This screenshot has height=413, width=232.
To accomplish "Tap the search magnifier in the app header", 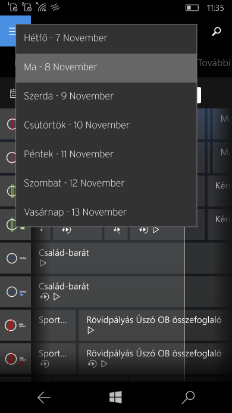I will (216, 31).
